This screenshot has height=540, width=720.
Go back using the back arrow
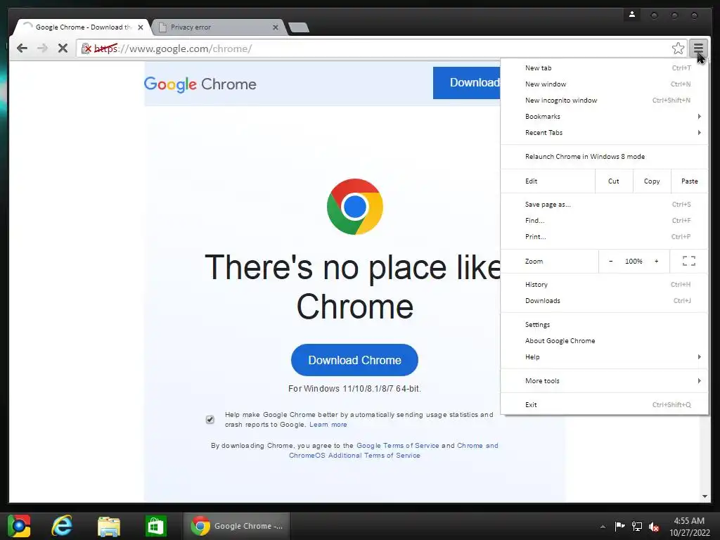[22, 49]
